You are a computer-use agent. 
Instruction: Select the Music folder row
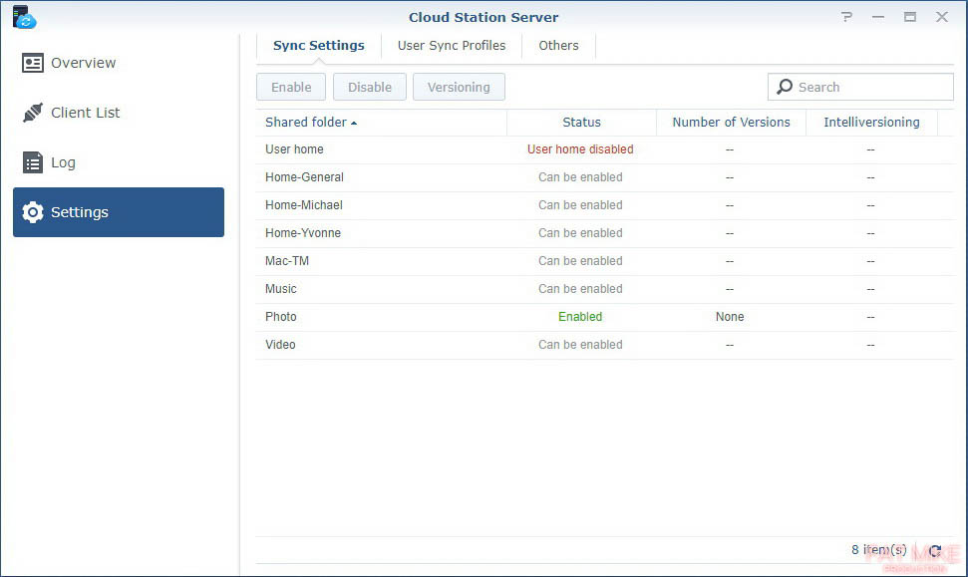point(605,289)
